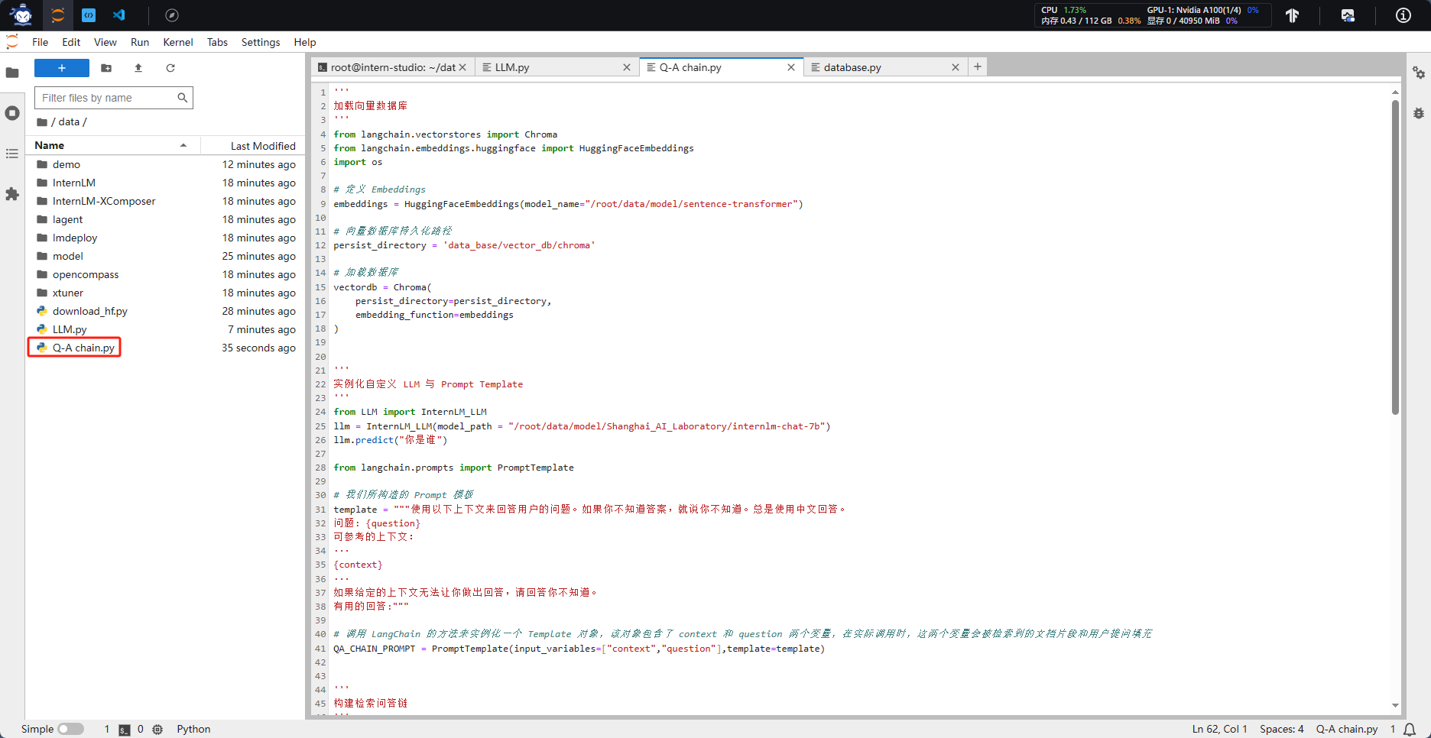The image size is (1431, 738).
Task: Select the opencompass folder
Action: coord(166,274)
